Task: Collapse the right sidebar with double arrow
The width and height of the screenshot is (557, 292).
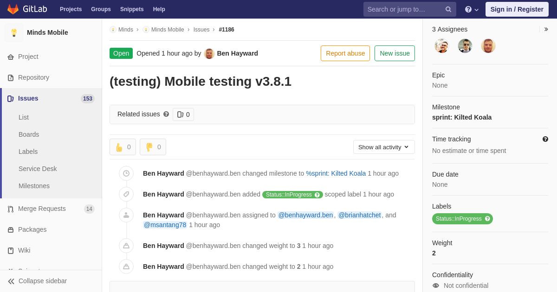Action: 546,29
